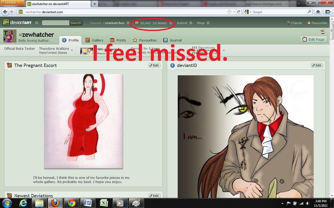Image resolution: width=334 pixels, height=208 pixels.
Task: Click the browser Back arrow button
Action: pyautogui.click(x=5, y=12)
